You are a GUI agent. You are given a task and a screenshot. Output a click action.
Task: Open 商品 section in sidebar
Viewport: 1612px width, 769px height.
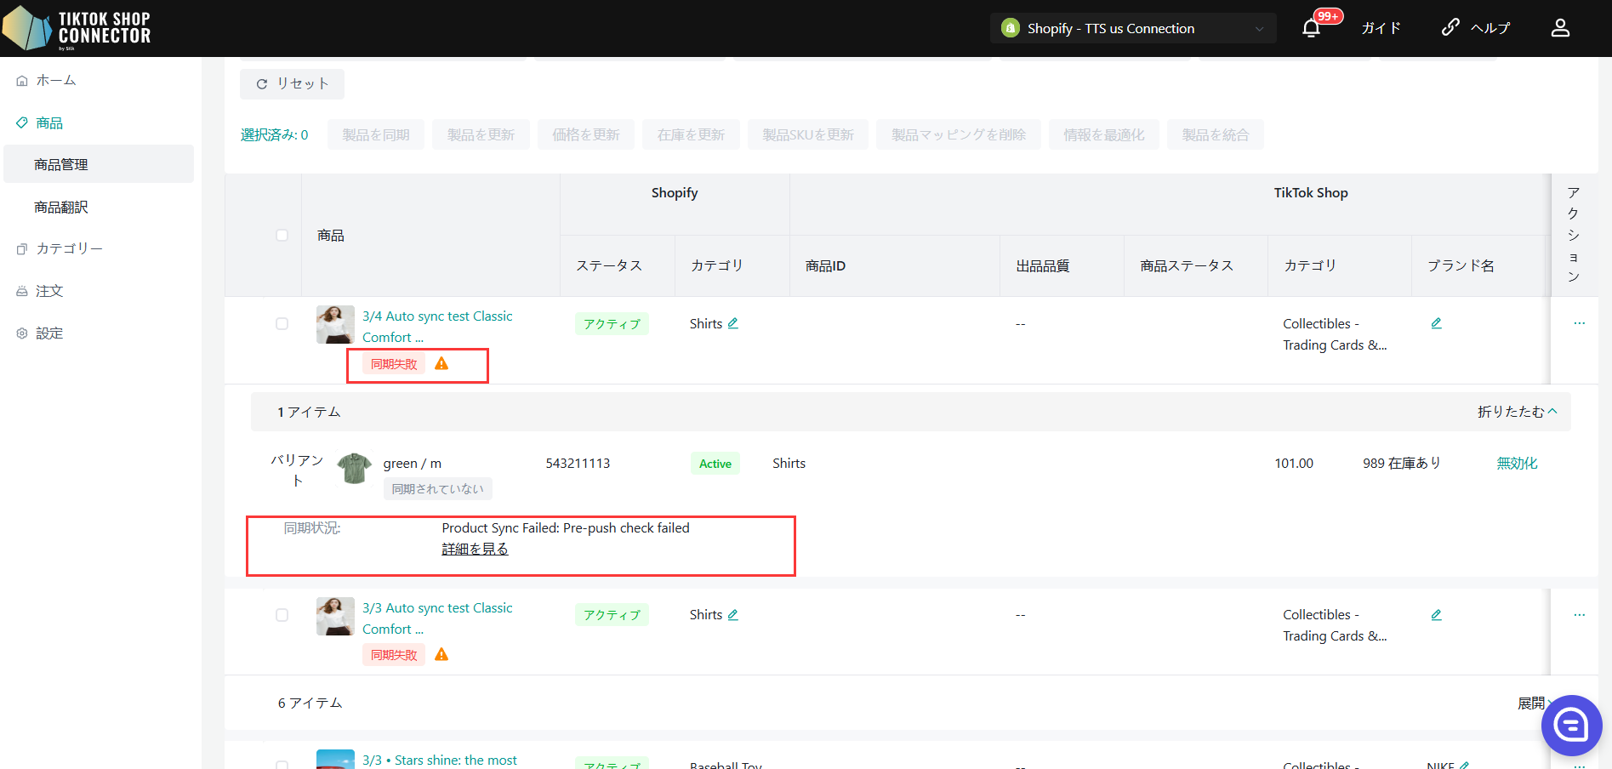point(49,122)
